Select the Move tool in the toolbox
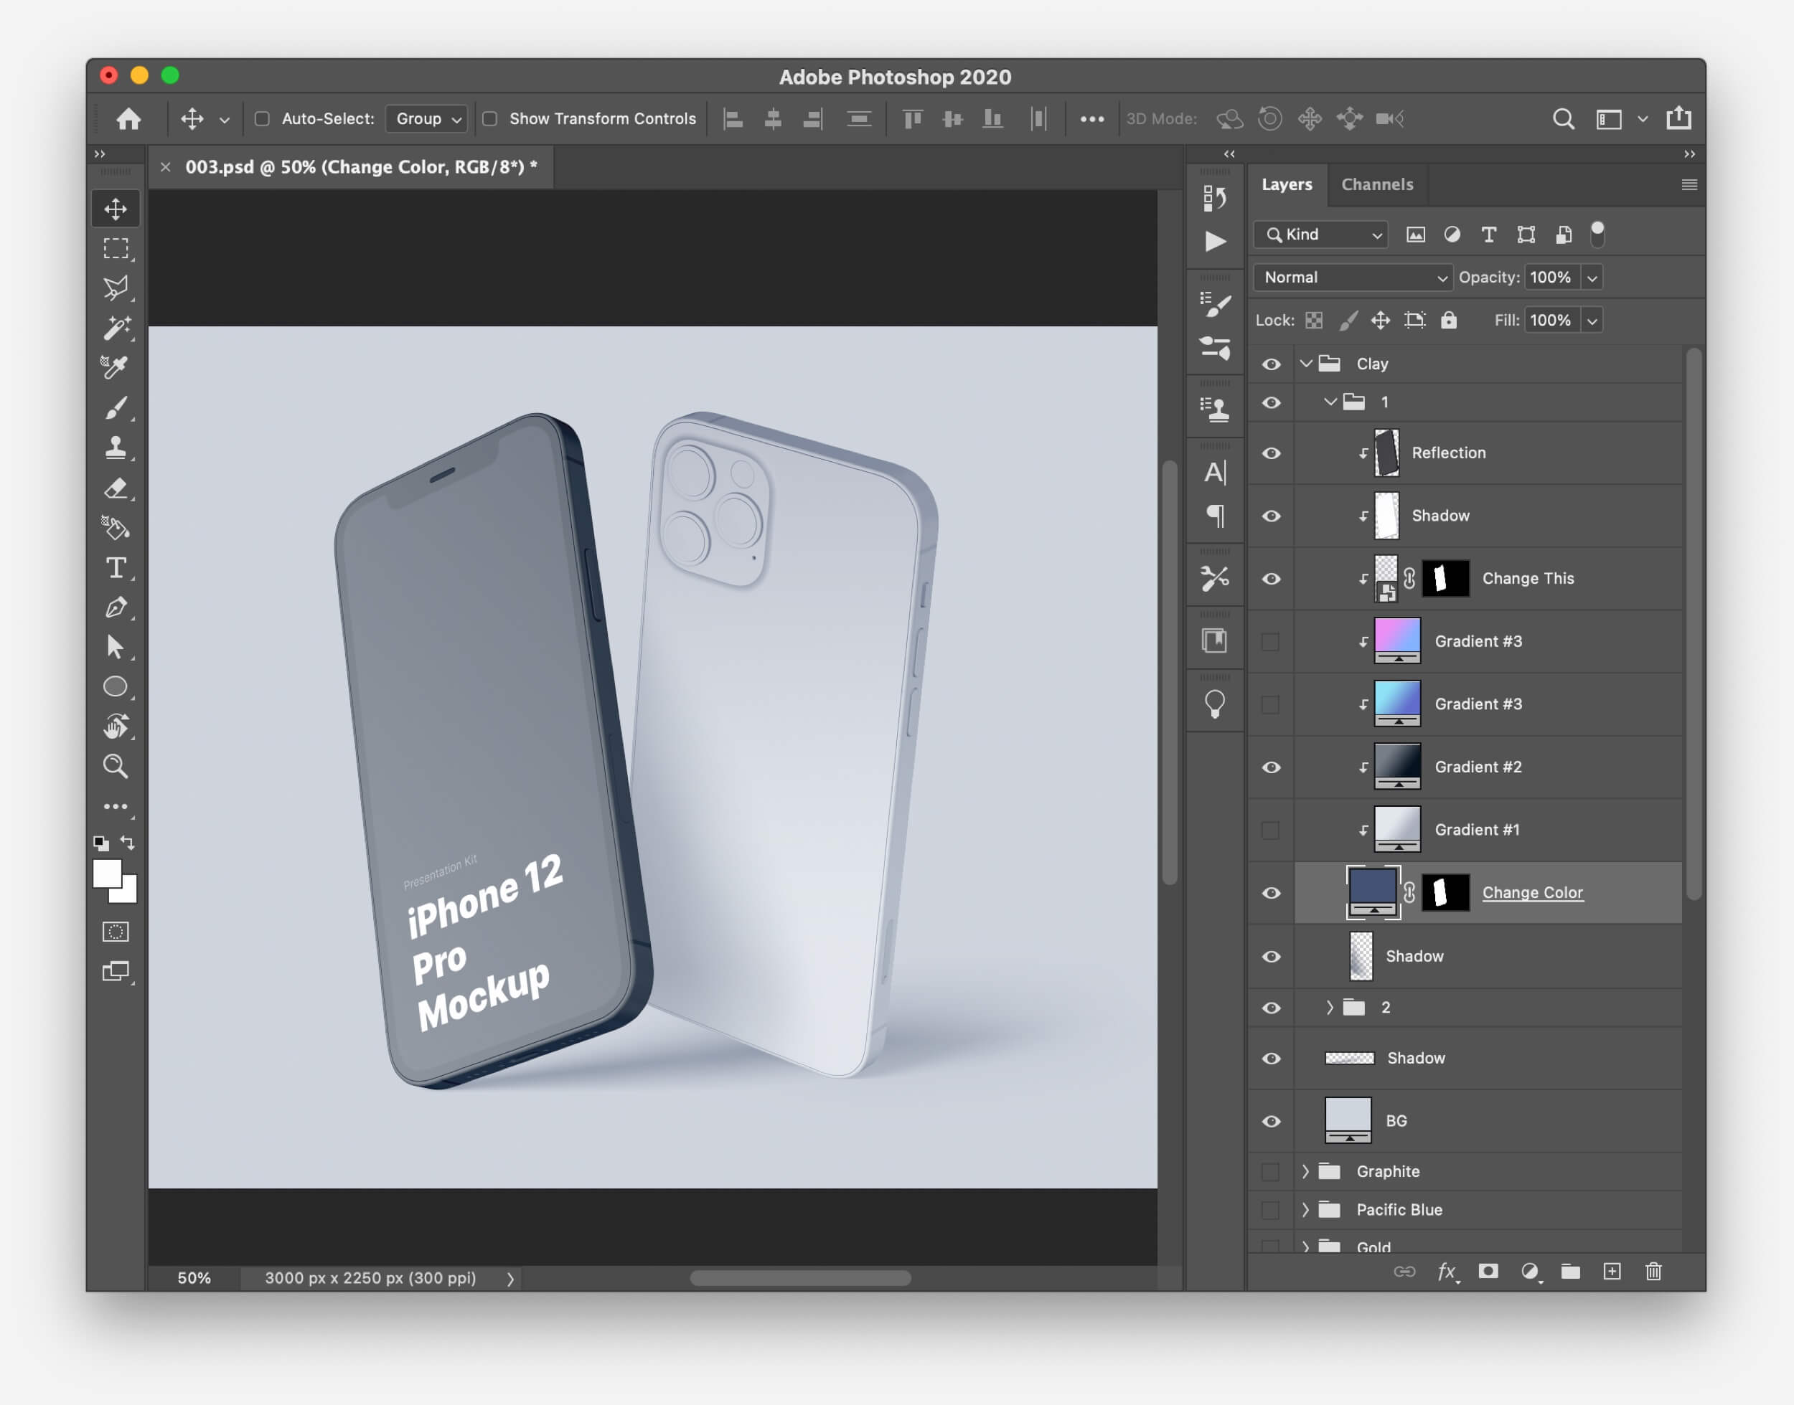The image size is (1794, 1405). click(116, 209)
